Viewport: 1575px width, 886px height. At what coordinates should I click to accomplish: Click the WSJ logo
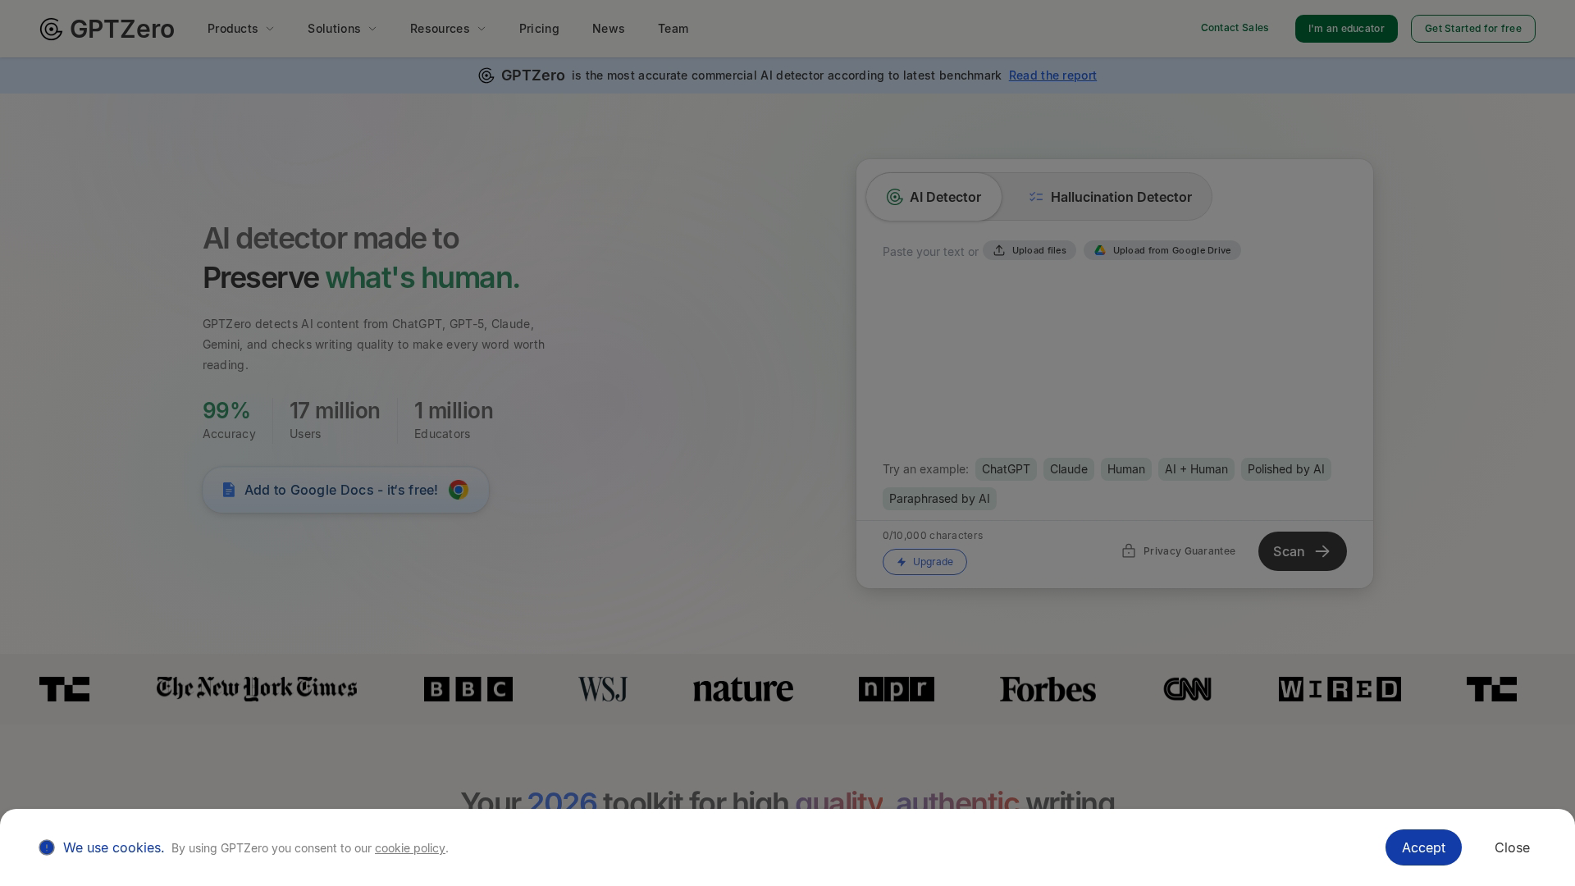pos(603,689)
